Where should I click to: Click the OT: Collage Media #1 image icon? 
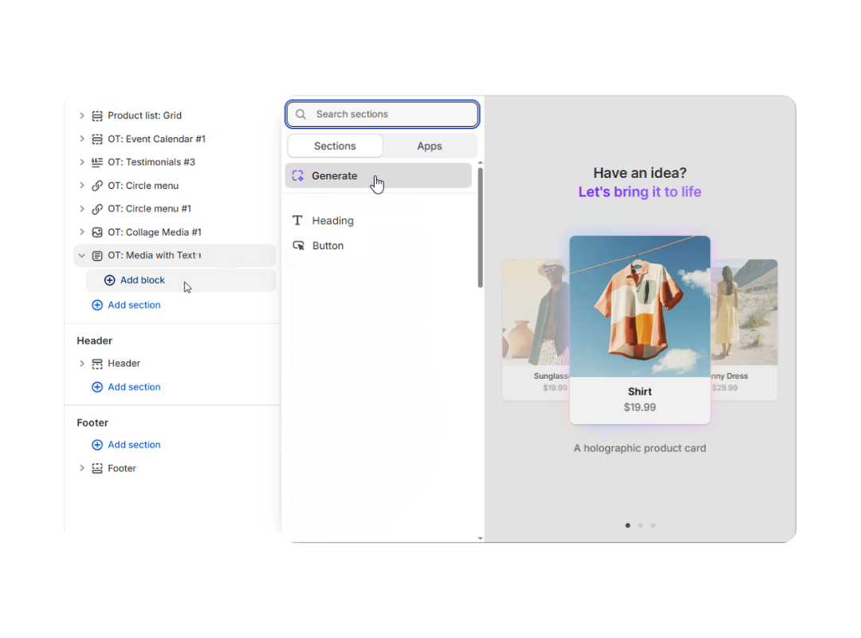[x=97, y=232]
